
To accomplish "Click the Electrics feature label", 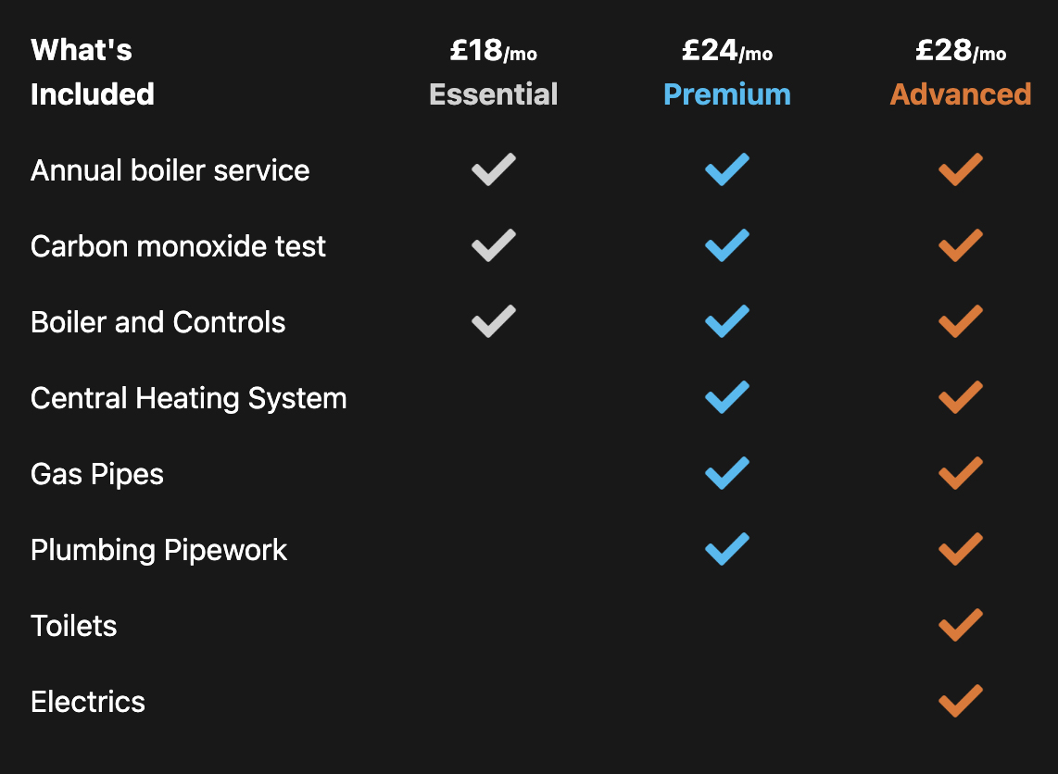I will [x=88, y=702].
